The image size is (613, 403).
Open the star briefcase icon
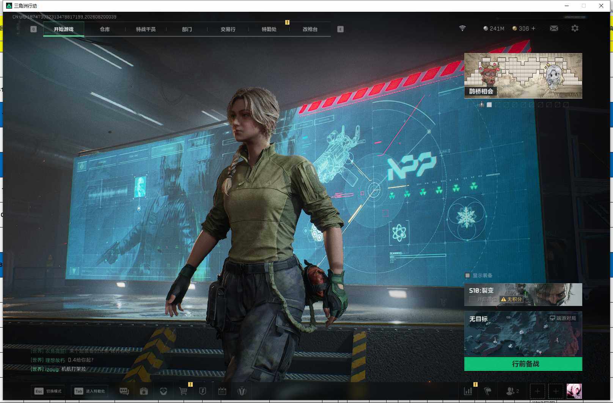(x=144, y=391)
